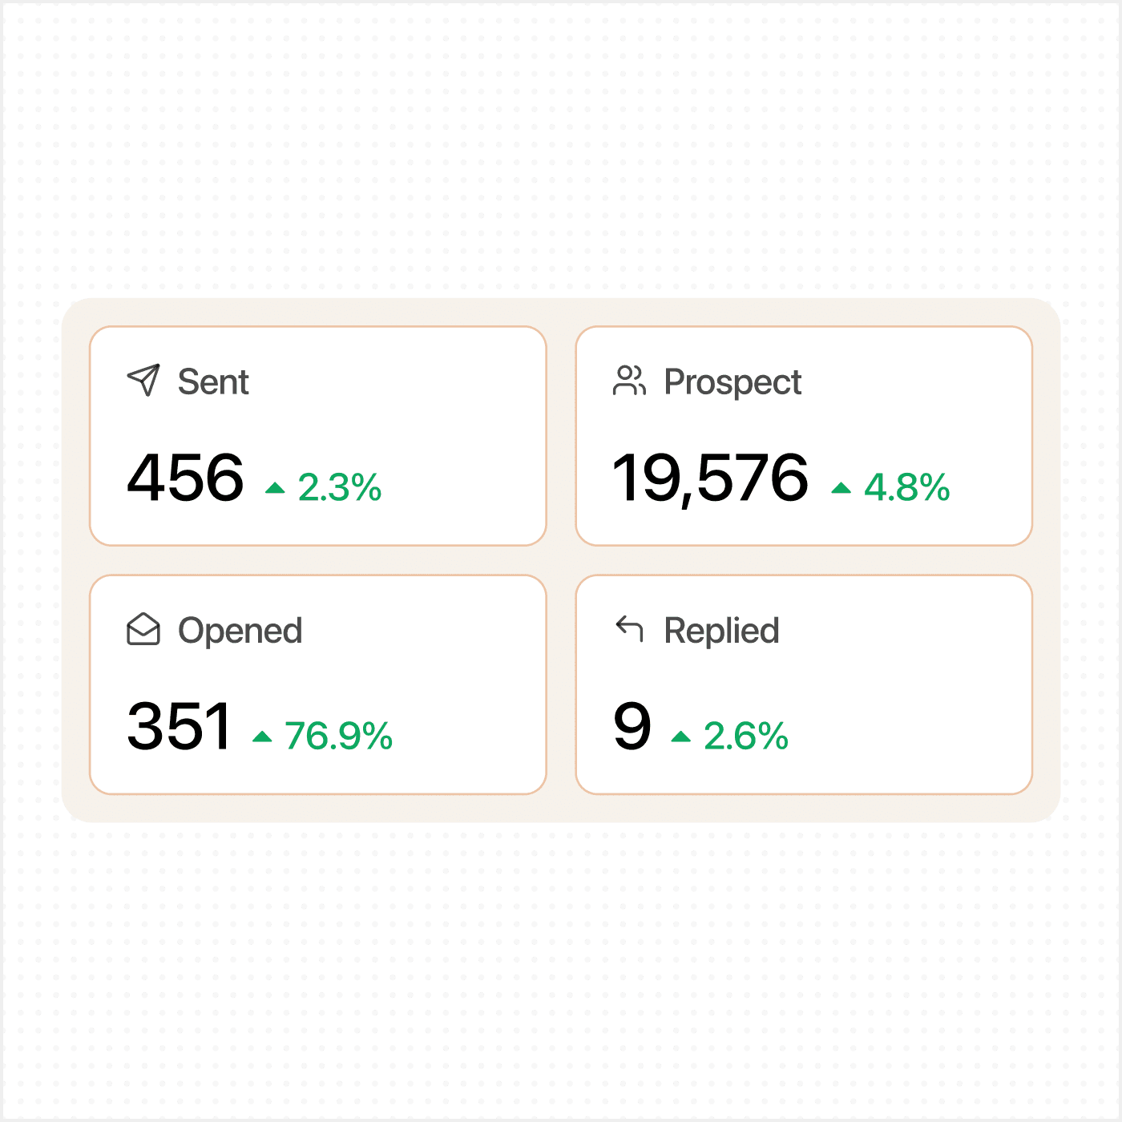Click the 2.6% replied rate percentage
The height and width of the screenshot is (1122, 1122).
(x=746, y=736)
